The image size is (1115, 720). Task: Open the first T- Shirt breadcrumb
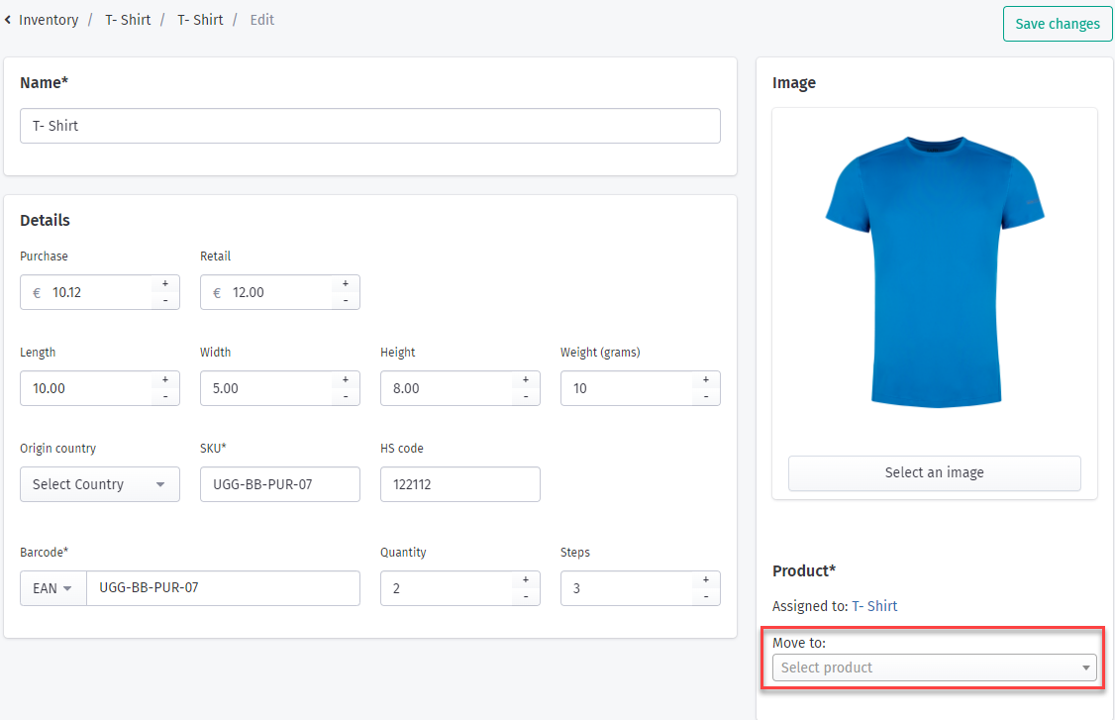click(x=128, y=20)
